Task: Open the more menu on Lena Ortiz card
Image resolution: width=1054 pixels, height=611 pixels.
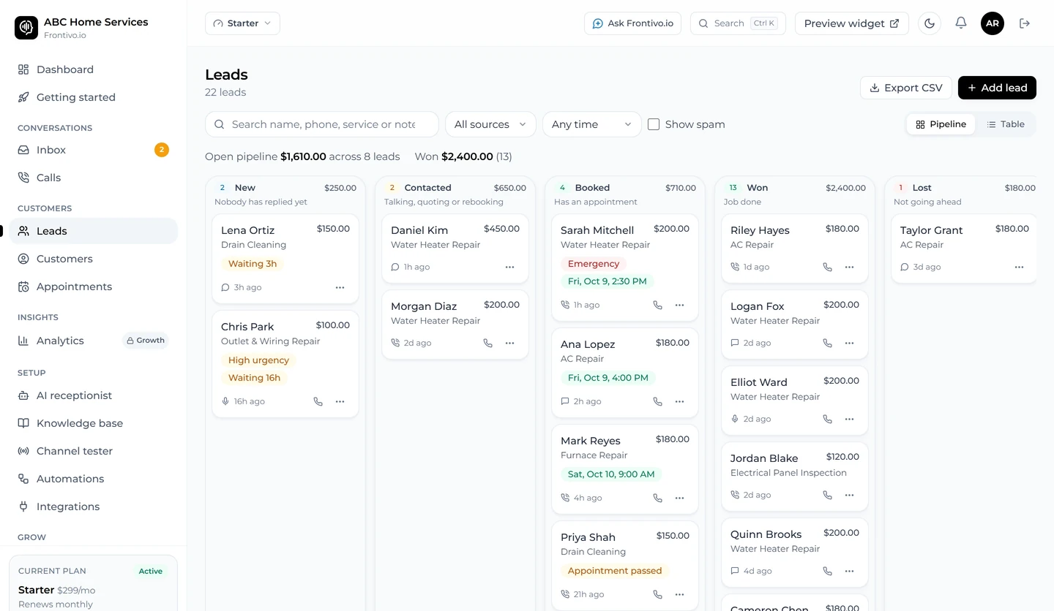Action: coord(340,287)
